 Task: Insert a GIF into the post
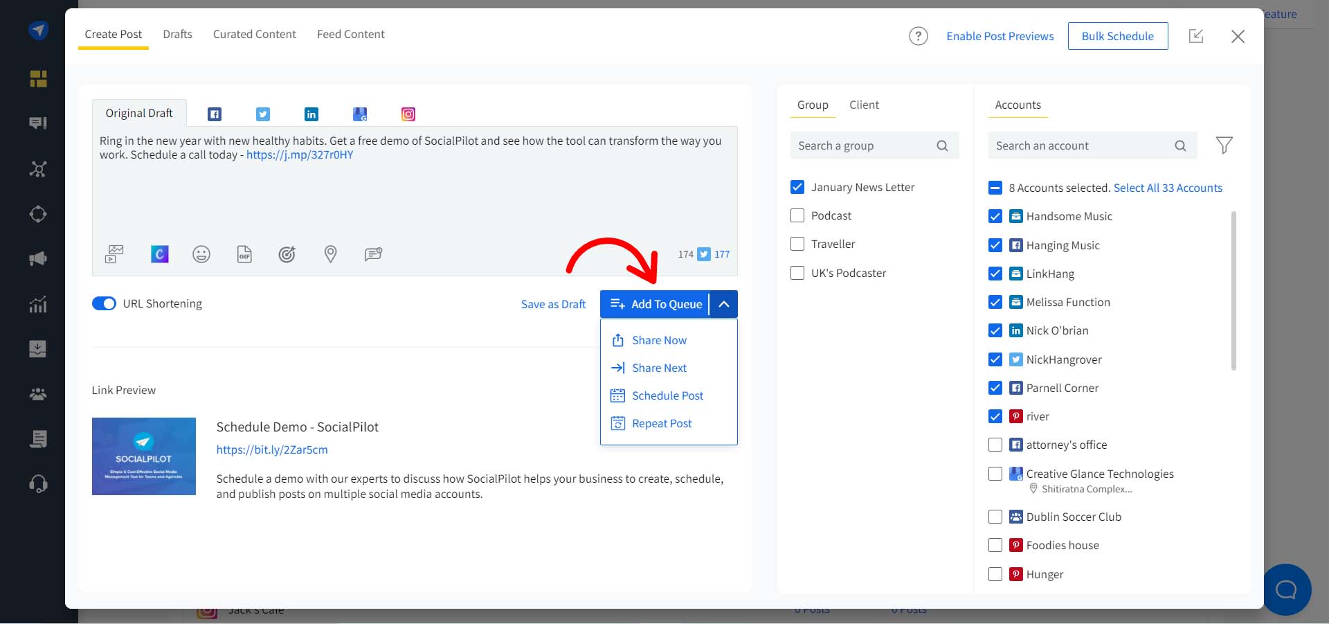point(244,254)
